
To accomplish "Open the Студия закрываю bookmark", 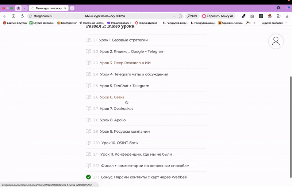I will click(x=42, y=23).
